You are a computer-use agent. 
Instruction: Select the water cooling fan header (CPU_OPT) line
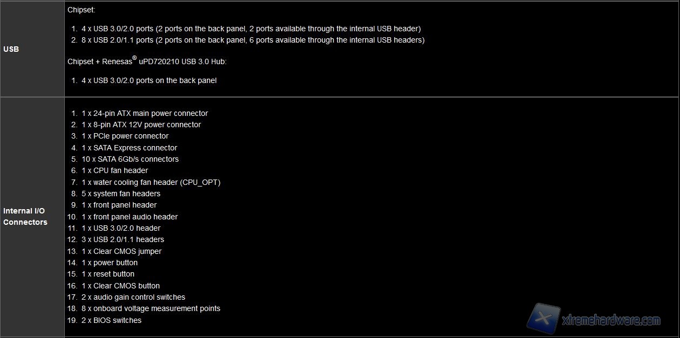point(151,182)
